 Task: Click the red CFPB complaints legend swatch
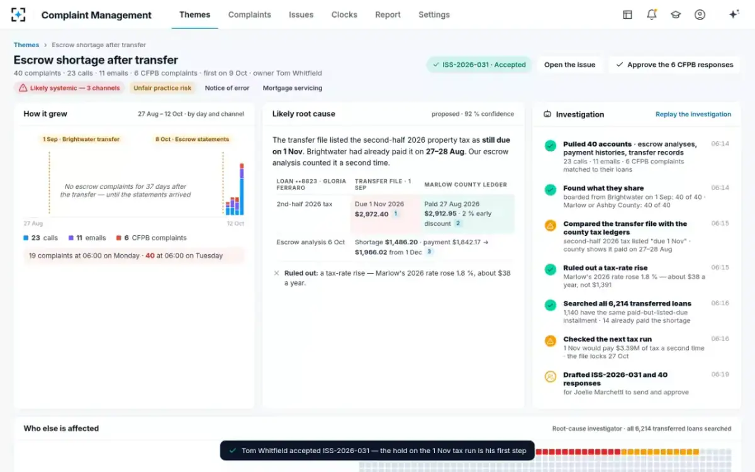(x=118, y=238)
